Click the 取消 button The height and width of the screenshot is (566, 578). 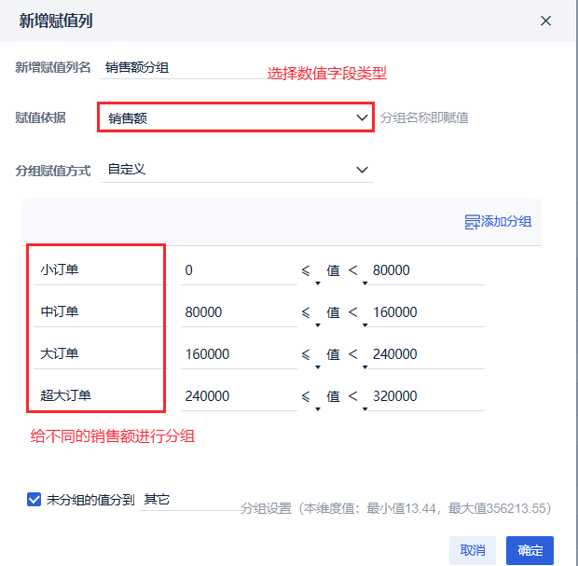[x=473, y=550]
